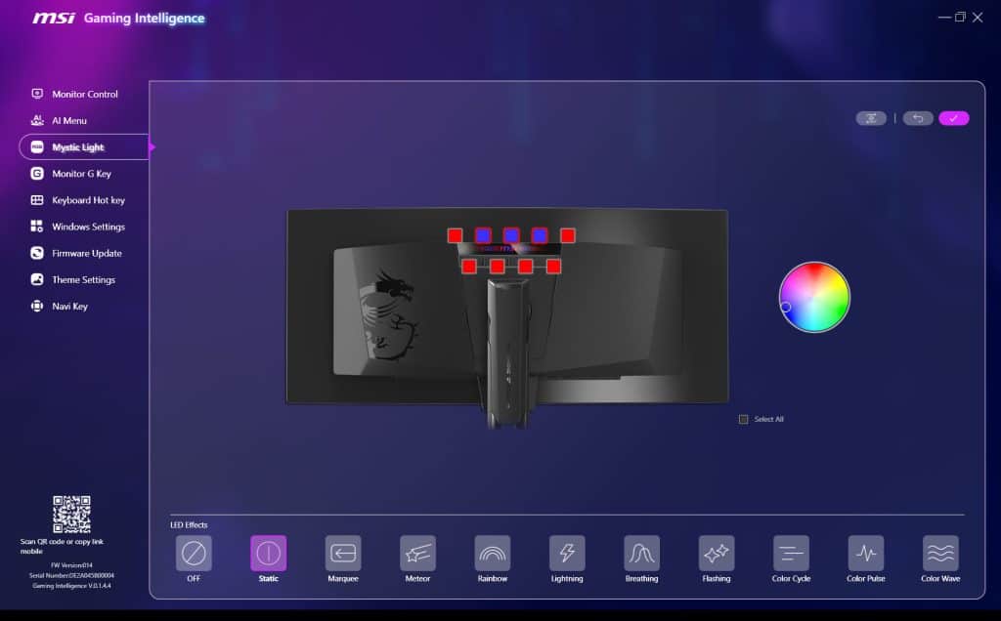This screenshot has width=1001, height=621.
Task: Go to Firmware Update in the sidebar
Action: 84,253
